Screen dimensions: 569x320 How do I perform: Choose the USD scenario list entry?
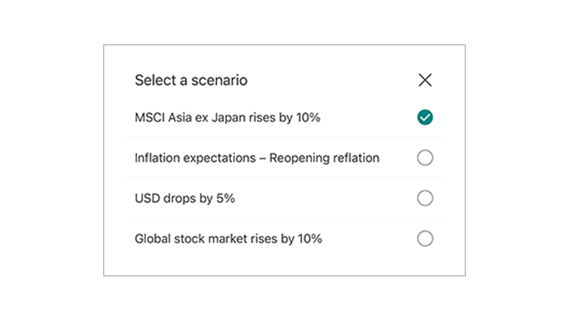point(285,198)
